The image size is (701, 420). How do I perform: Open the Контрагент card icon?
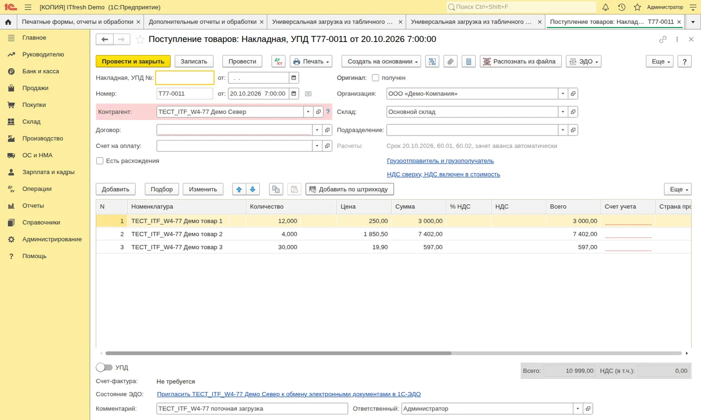318,111
